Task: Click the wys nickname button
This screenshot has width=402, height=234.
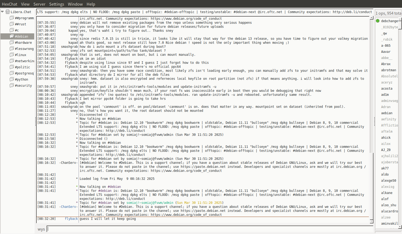Action: pyautogui.click(x=41, y=229)
